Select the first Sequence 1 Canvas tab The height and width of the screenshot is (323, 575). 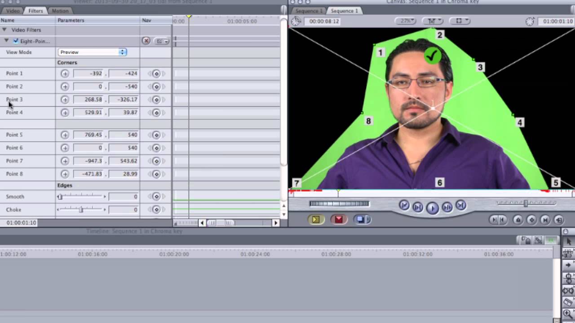[308, 11]
